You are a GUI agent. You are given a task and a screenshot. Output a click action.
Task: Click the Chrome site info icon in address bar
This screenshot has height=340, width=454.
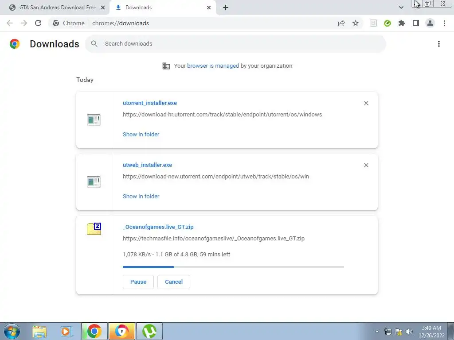click(x=56, y=23)
